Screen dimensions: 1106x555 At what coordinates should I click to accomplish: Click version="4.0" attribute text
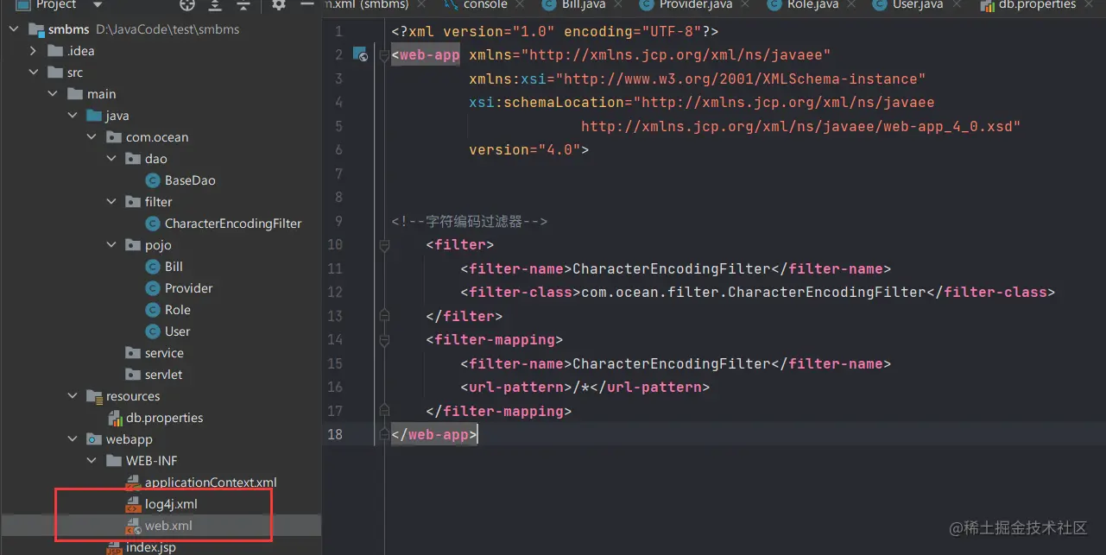pyautogui.click(x=525, y=150)
